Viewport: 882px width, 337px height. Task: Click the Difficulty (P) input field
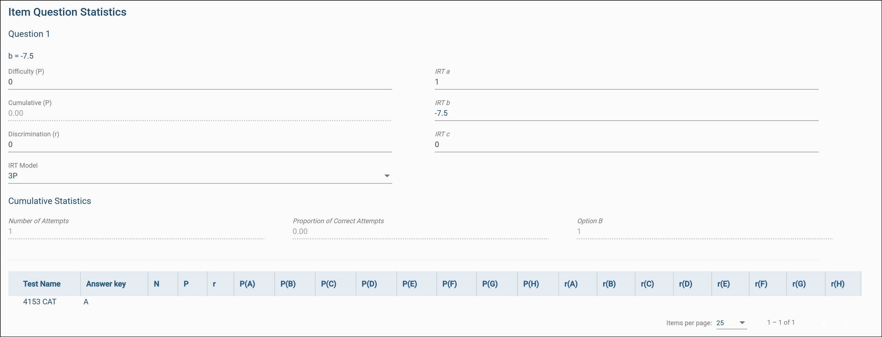pos(199,82)
